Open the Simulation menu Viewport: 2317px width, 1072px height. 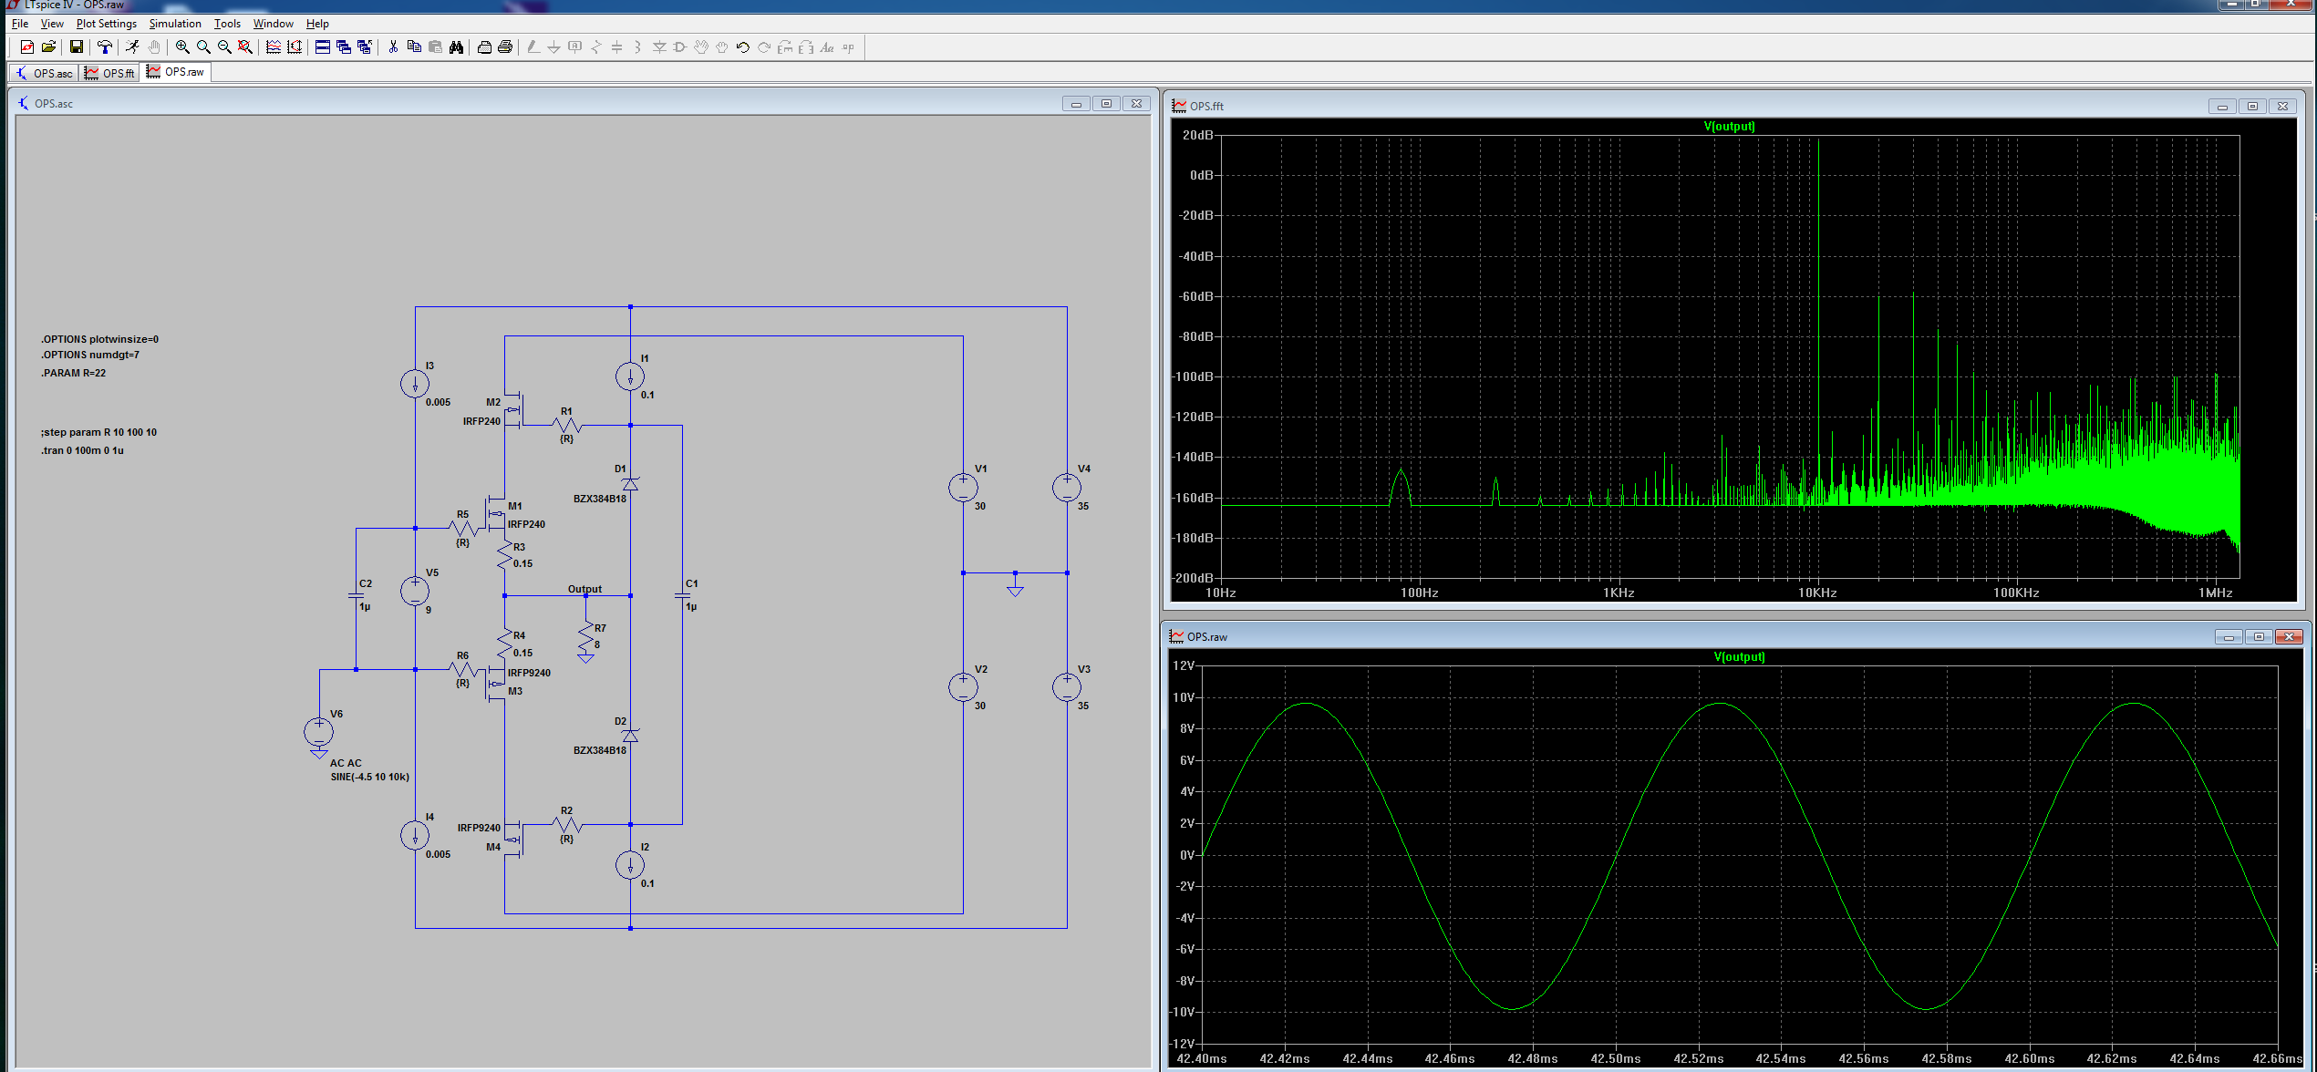click(x=175, y=24)
